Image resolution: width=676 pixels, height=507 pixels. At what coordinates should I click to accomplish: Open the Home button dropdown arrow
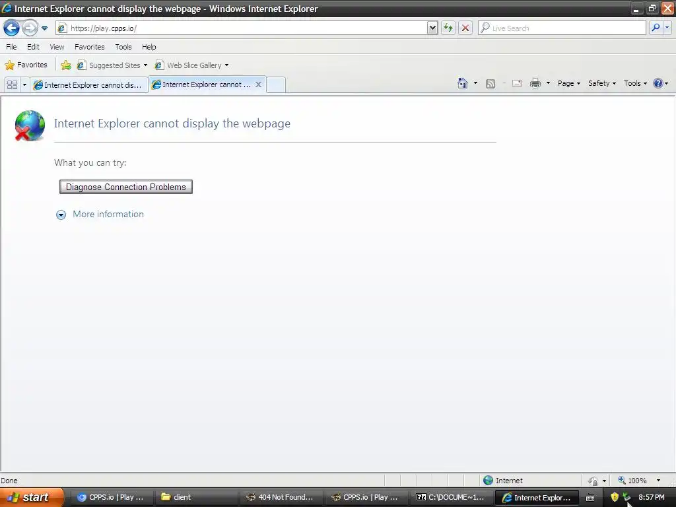point(475,83)
